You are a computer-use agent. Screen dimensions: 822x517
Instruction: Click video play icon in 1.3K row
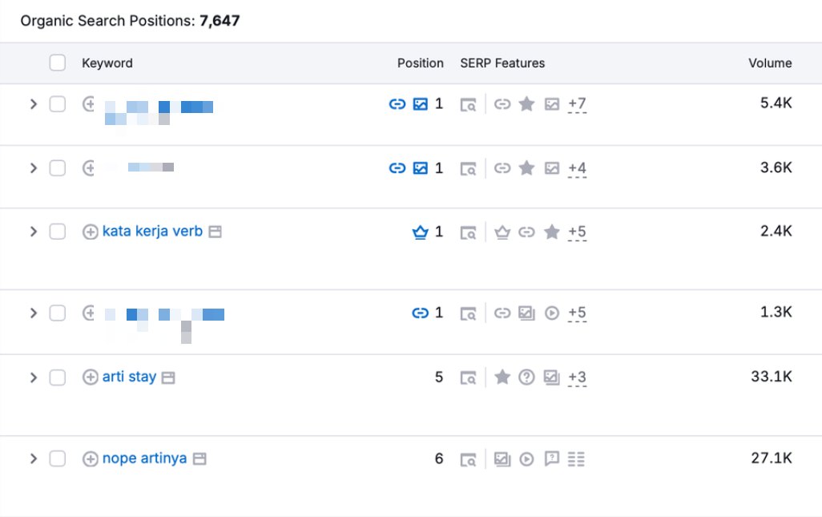click(x=552, y=313)
